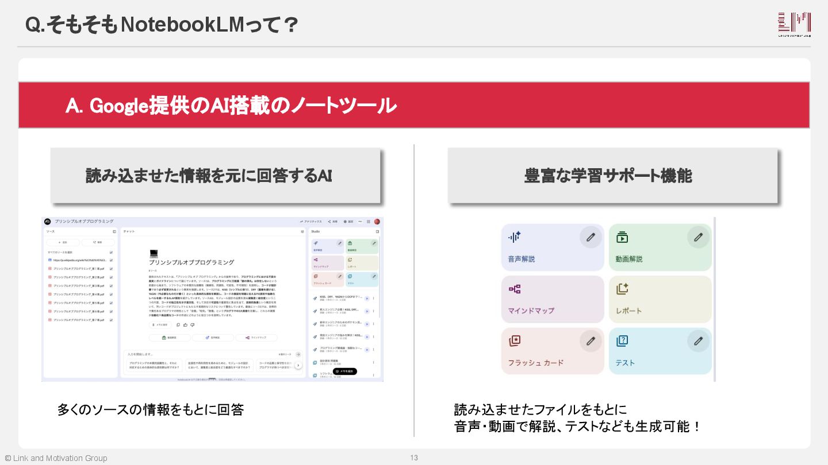Open more options for プログラミング開発論 item
828x465 pixels.
click(373, 350)
